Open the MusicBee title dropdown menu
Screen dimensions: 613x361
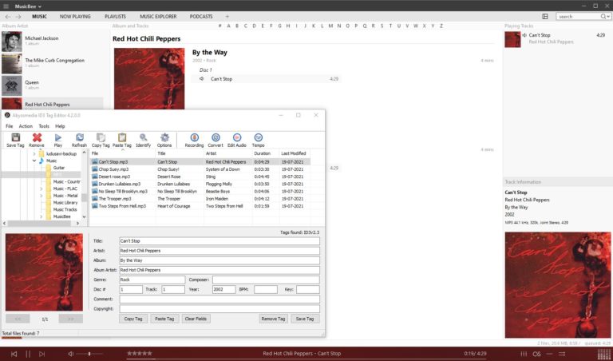28,6
